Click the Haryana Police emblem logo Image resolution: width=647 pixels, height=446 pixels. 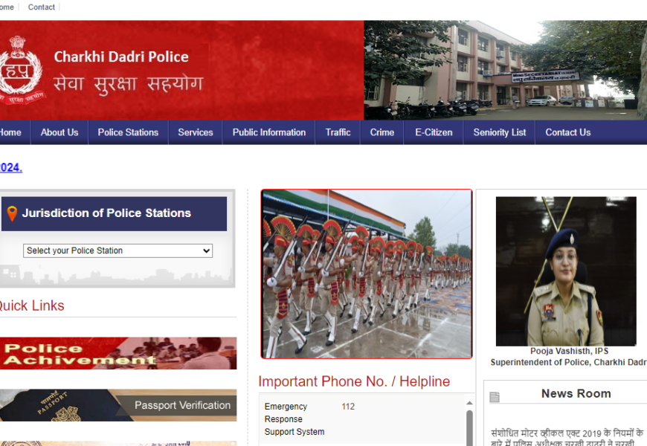21,71
